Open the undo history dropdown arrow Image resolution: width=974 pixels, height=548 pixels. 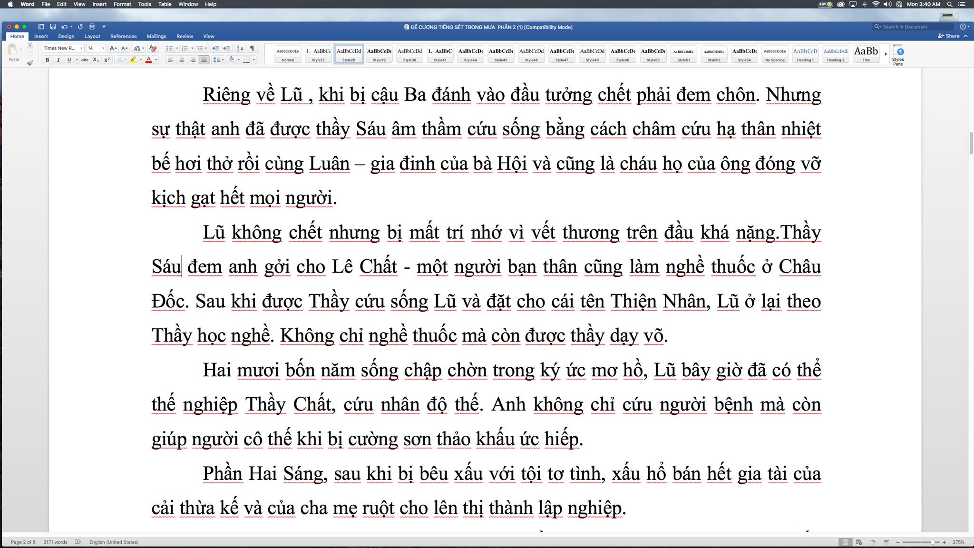pyautogui.click(x=71, y=27)
